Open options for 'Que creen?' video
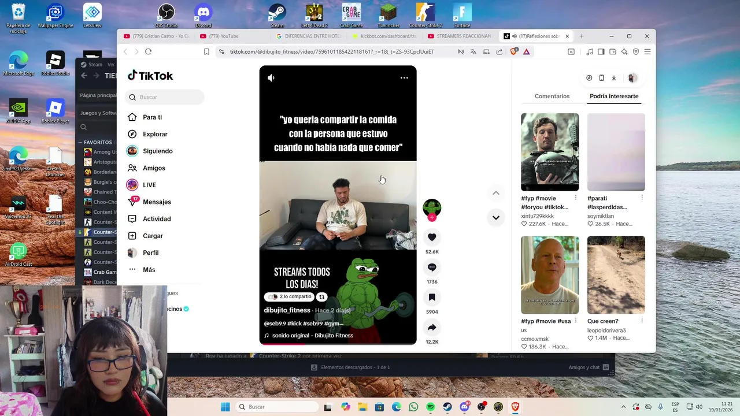740x416 pixels. click(642, 321)
